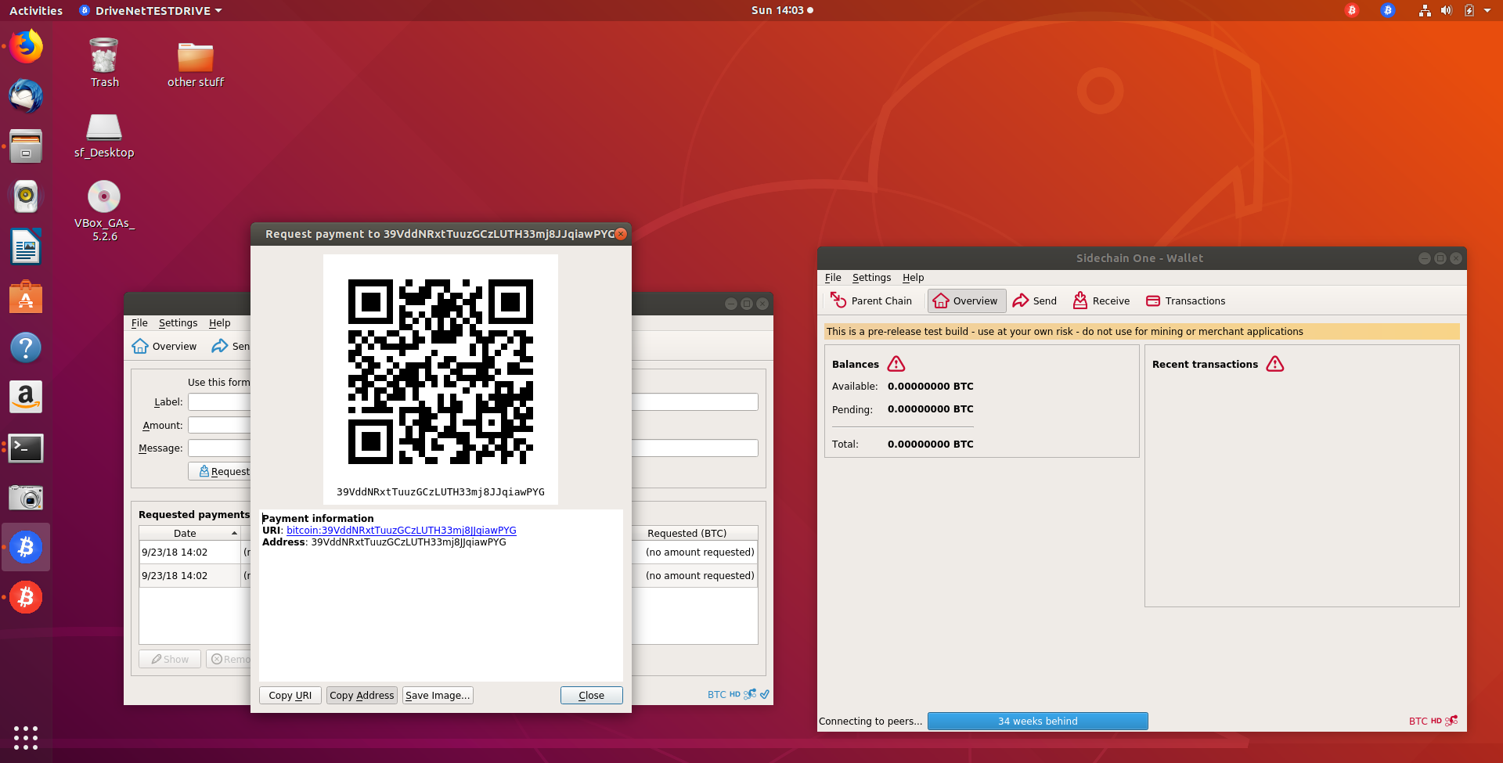Open Settings menu in Sidechain wallet
Screen dimensions: 1503x763
pos(871,277)
